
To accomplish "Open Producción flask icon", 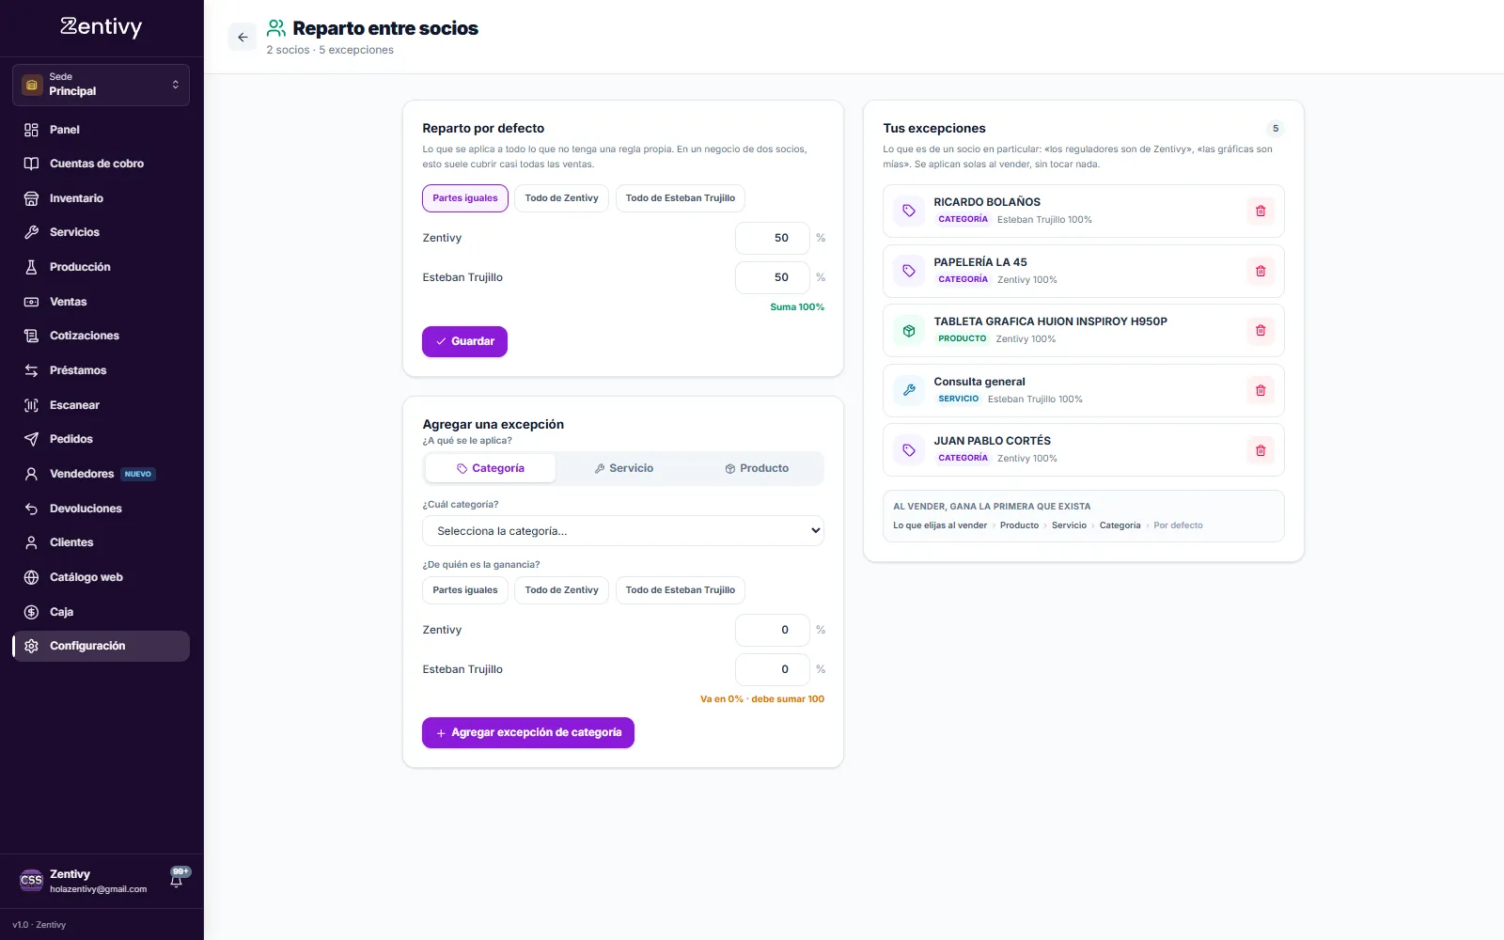I will [31, 267].
